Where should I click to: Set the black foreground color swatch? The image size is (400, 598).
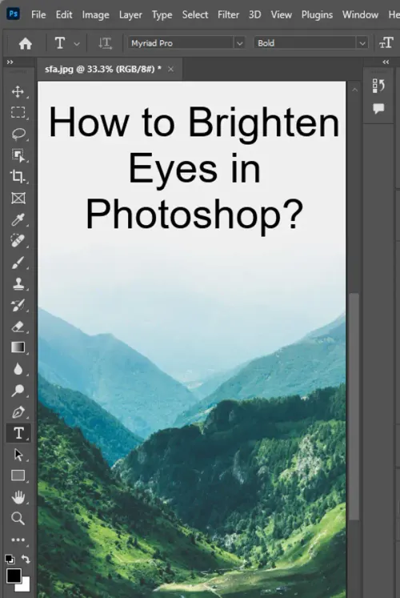click(x=14, y=576)
